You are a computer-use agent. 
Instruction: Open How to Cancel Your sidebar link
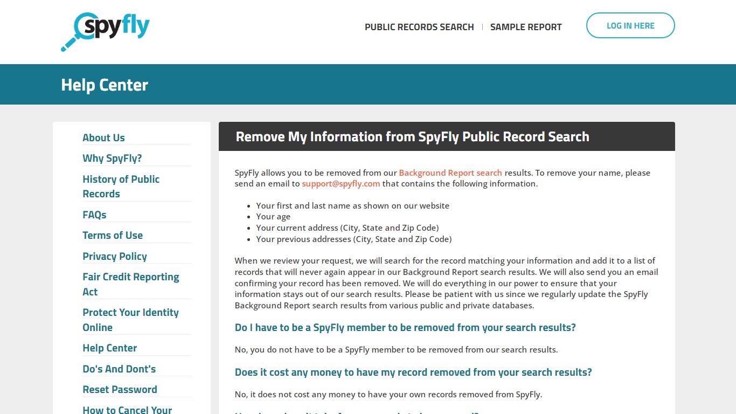coord(127,410)
